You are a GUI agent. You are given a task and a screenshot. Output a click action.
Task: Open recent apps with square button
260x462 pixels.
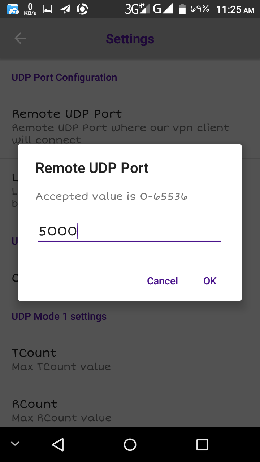click(202, 445)
